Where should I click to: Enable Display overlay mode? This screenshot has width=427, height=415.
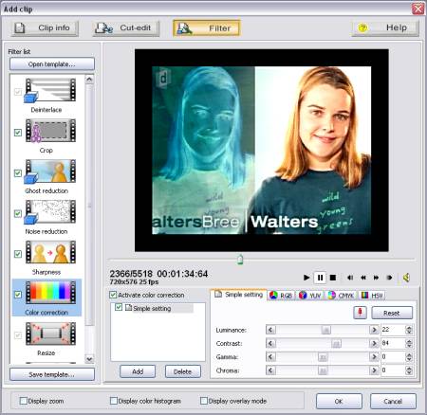pos(204,401)
